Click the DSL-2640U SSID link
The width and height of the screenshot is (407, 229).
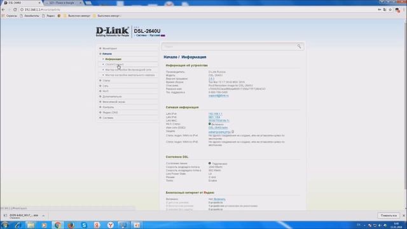pos(218,128)
